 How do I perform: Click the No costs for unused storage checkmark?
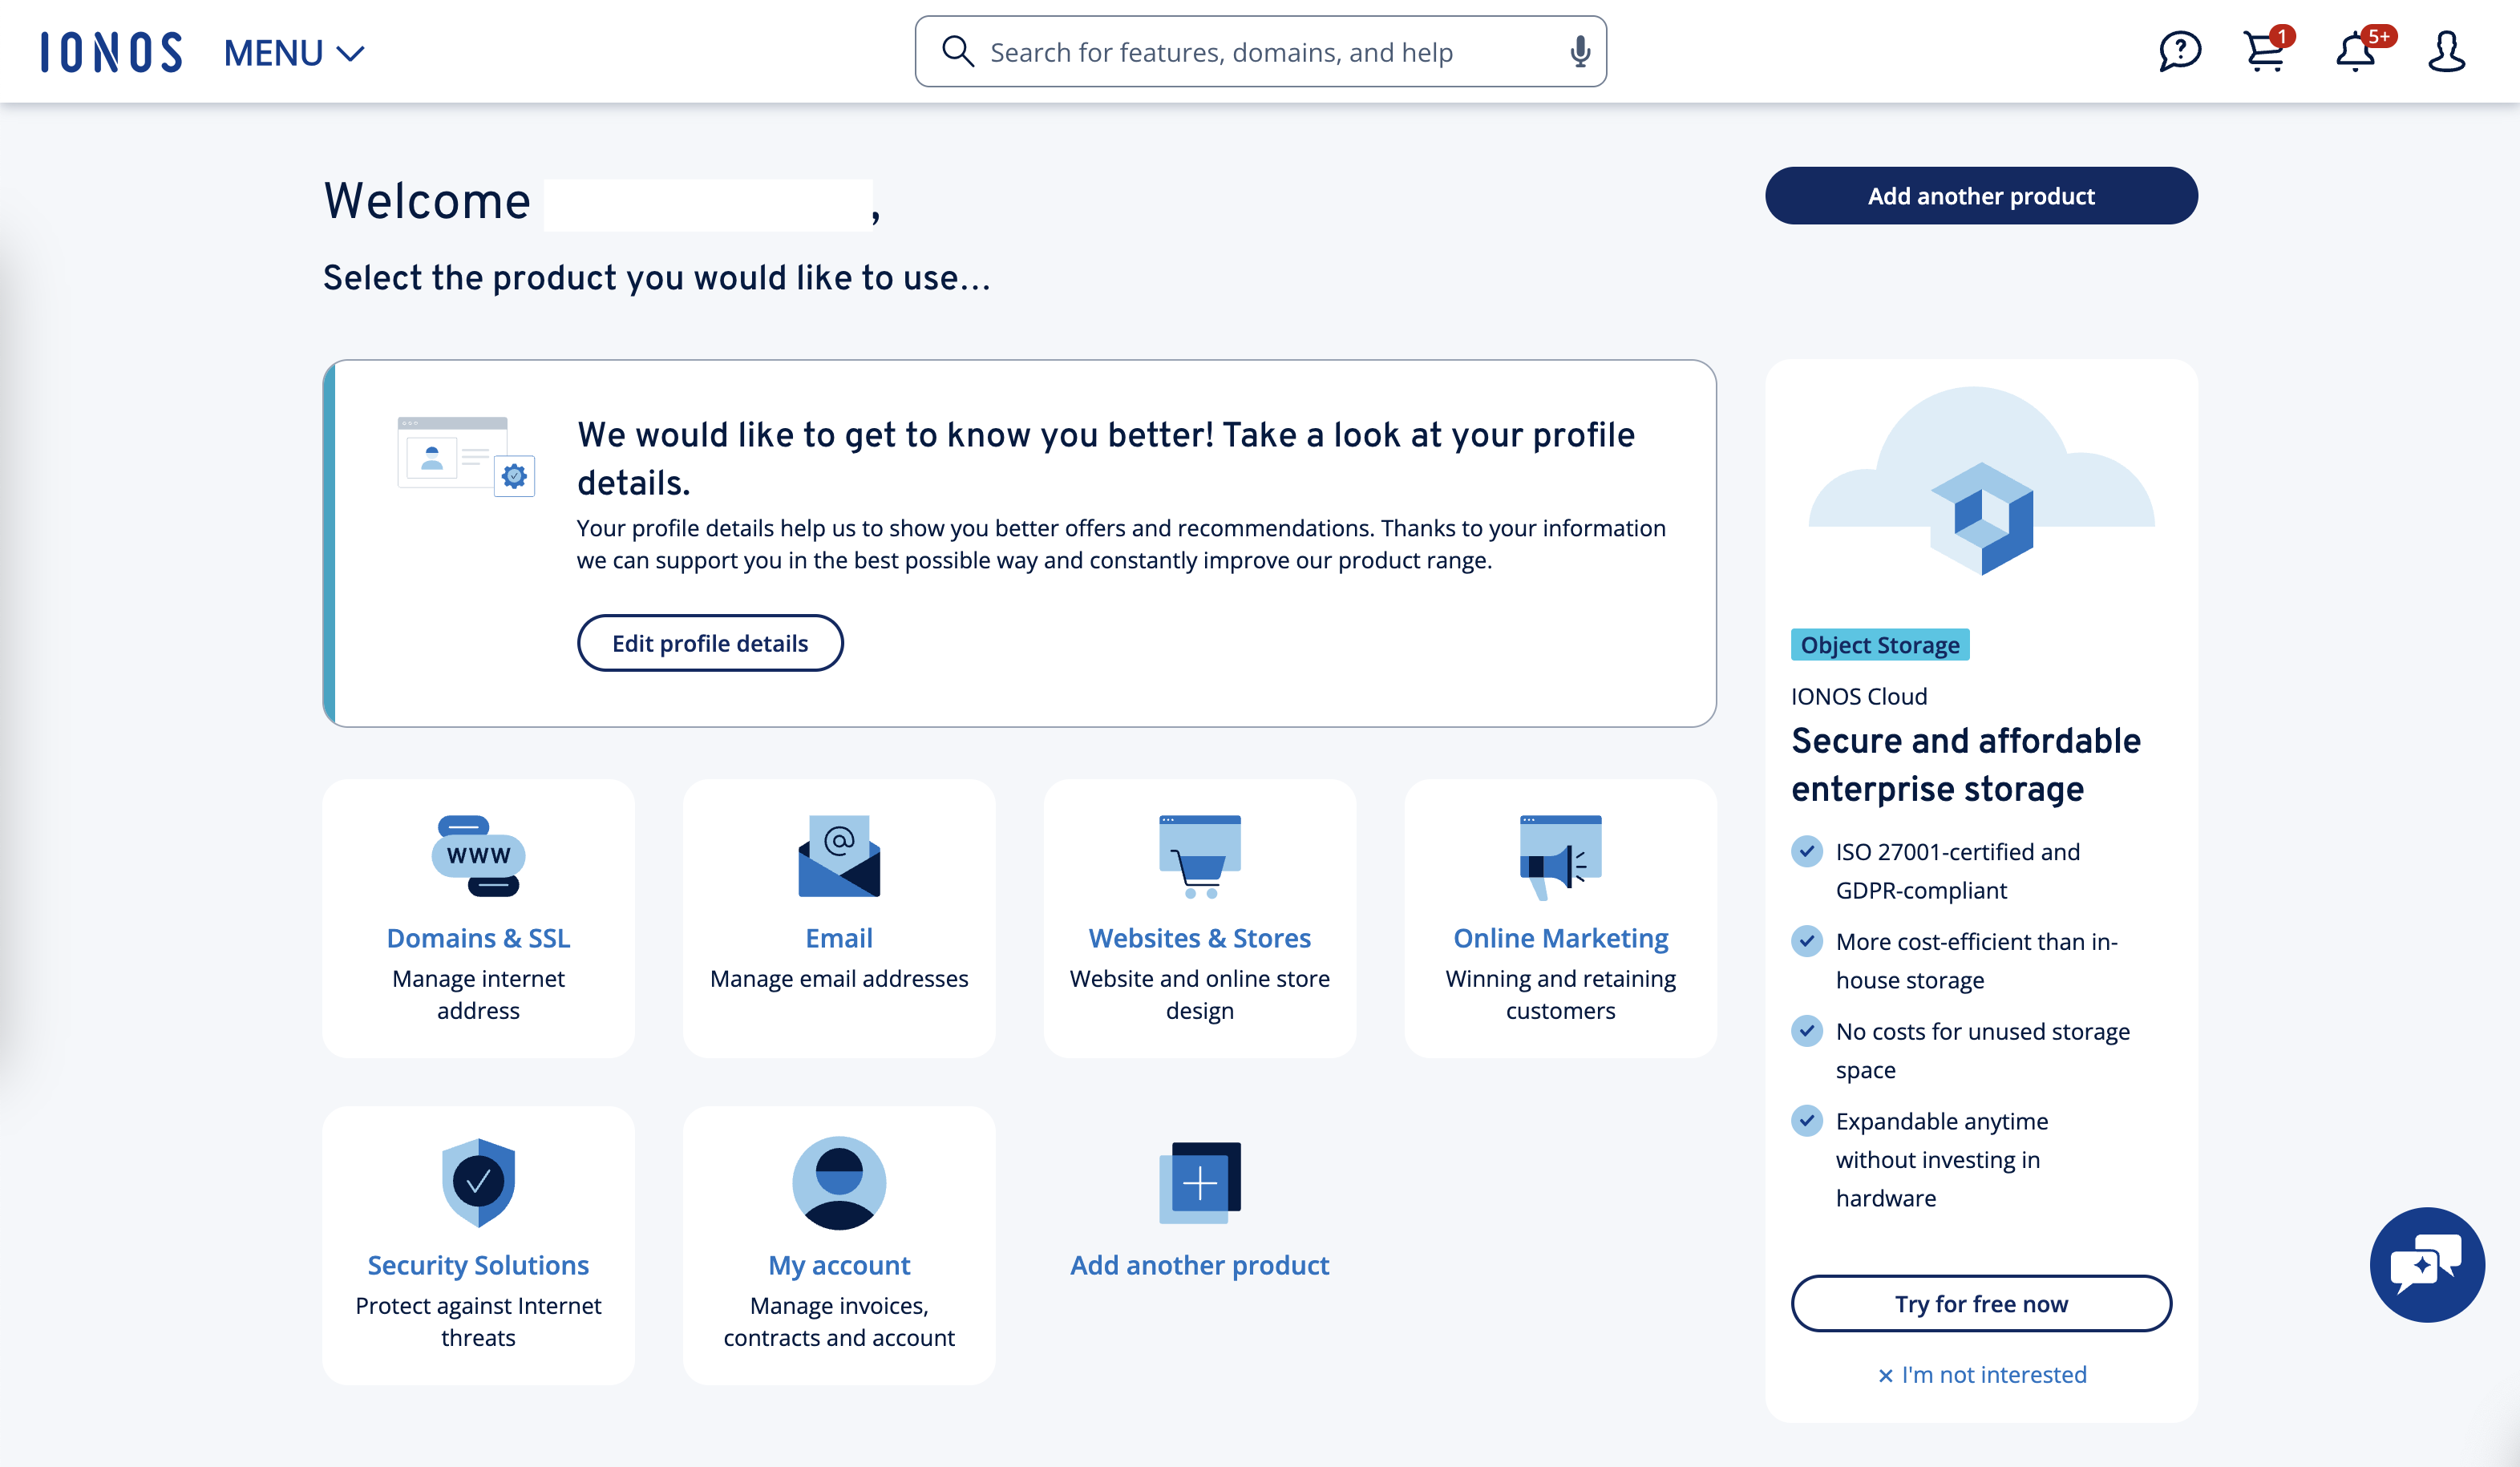click(x=1806, y=1031)
